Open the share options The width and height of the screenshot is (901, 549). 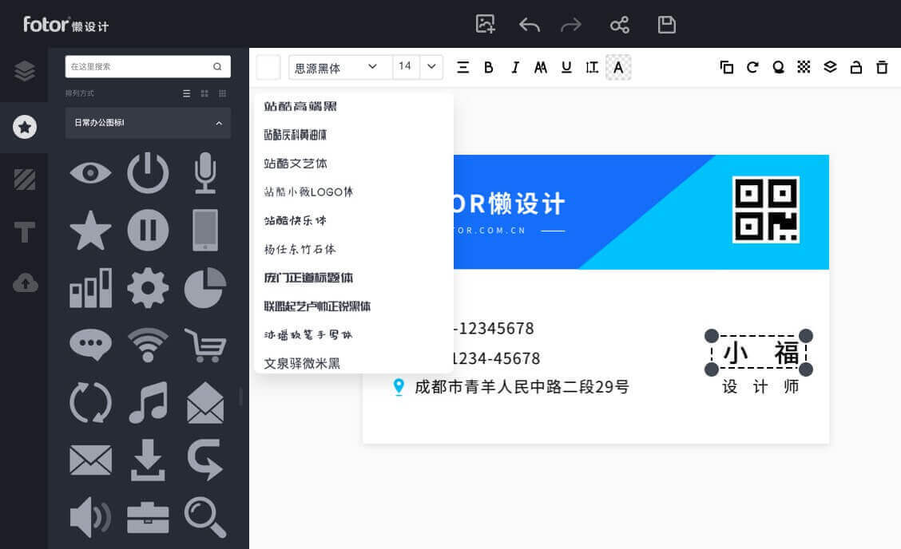point(620,25)
